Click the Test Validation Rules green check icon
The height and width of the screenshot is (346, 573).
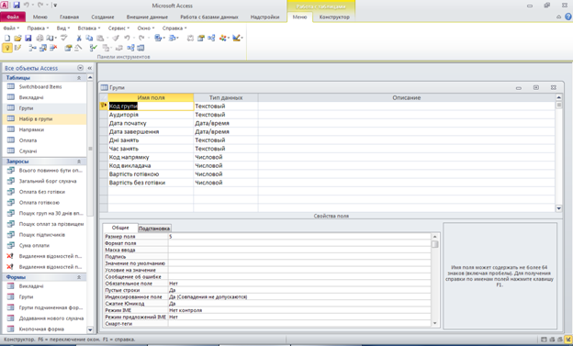[94, 48]
